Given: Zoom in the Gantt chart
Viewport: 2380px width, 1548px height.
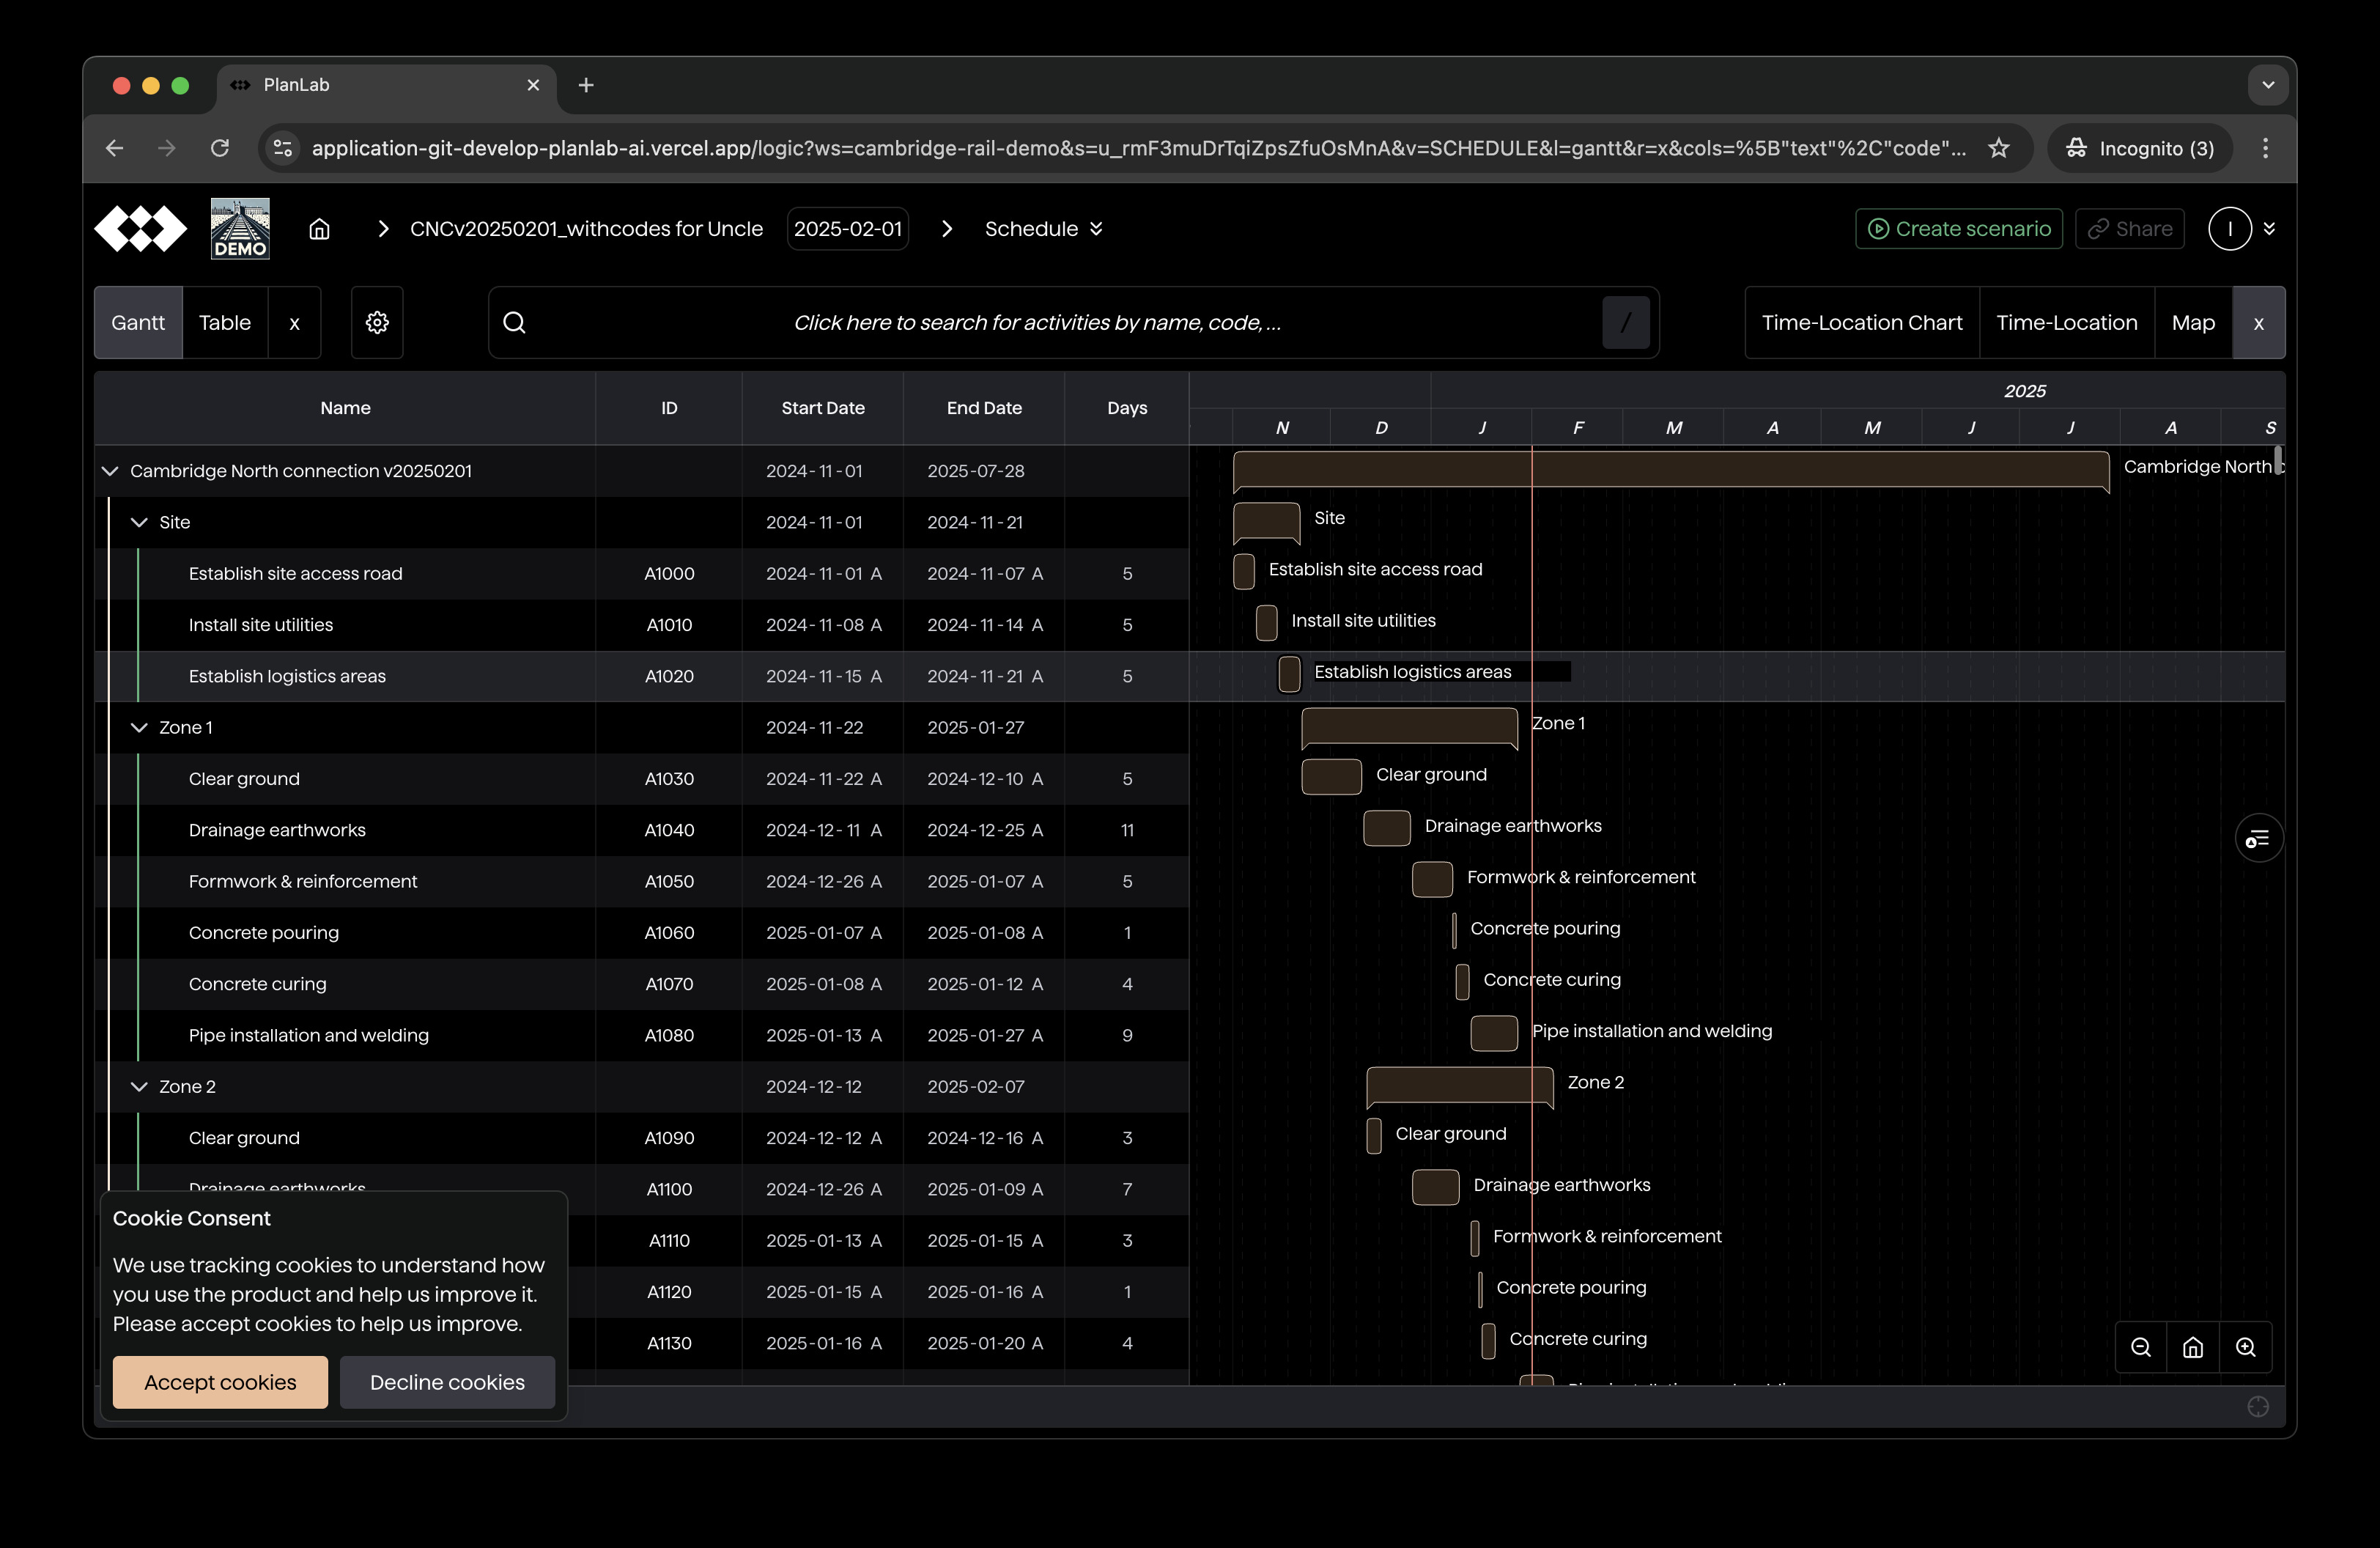Looking at the screenshot, I should [x=2245, y=1347].
